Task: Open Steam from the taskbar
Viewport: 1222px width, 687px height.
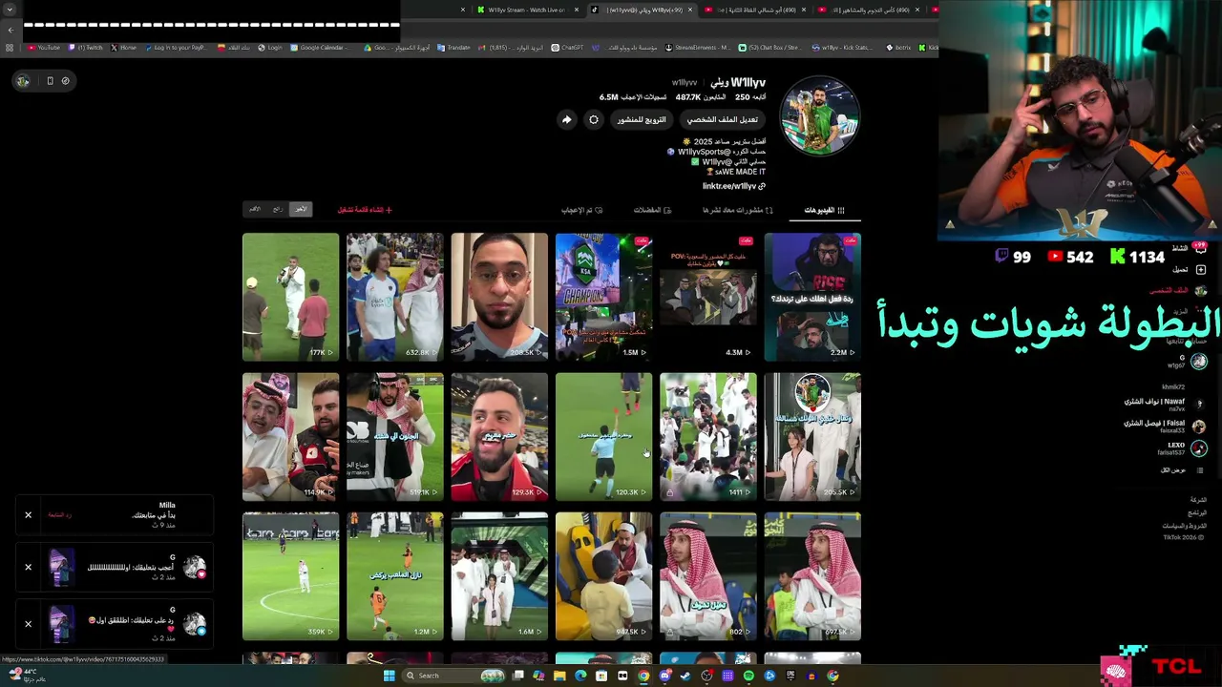Action: [685, 676]
